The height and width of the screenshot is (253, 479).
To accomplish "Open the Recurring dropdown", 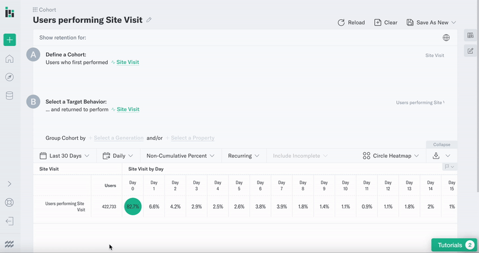I will (244, 156).
